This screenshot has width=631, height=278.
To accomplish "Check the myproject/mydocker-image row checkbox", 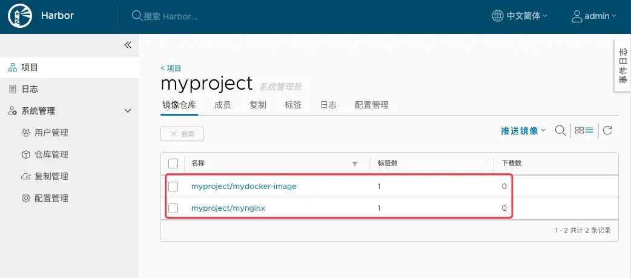I will [173, 187].
